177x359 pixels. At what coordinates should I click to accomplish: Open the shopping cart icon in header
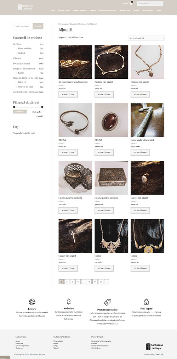tap(131, 4)
